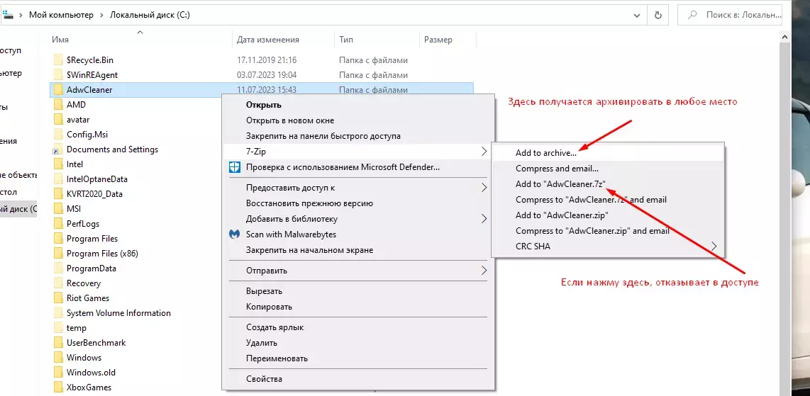Select the Windows folder icon

pyautogui.click(x=57, y=357)
